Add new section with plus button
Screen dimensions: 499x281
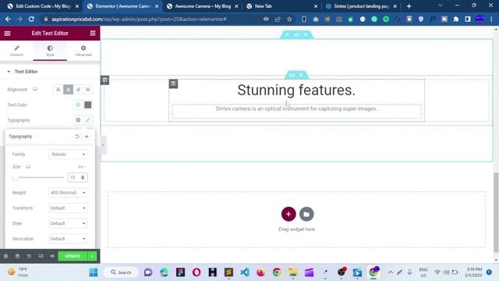(x=288, y=214)
